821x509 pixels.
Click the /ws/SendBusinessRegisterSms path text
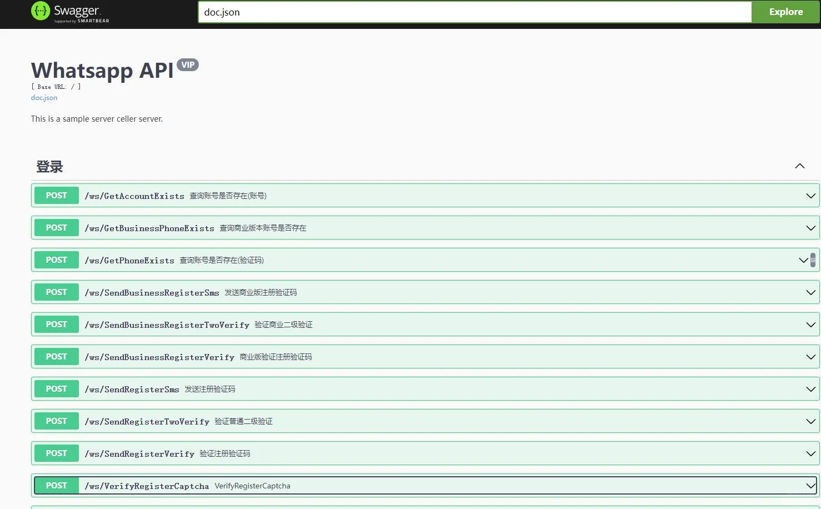pyautogui.click(x=152, y=293)
